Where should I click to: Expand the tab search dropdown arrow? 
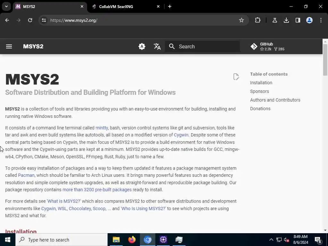(x=6, y=6)
